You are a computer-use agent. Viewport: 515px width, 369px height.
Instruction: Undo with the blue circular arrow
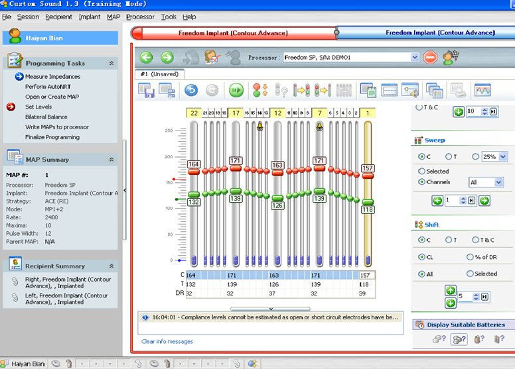[191, 90]
